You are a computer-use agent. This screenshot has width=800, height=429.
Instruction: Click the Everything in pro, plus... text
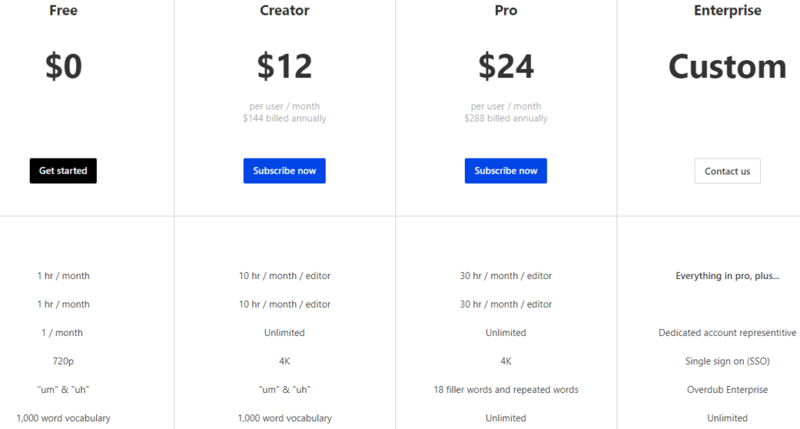(727, 276)
